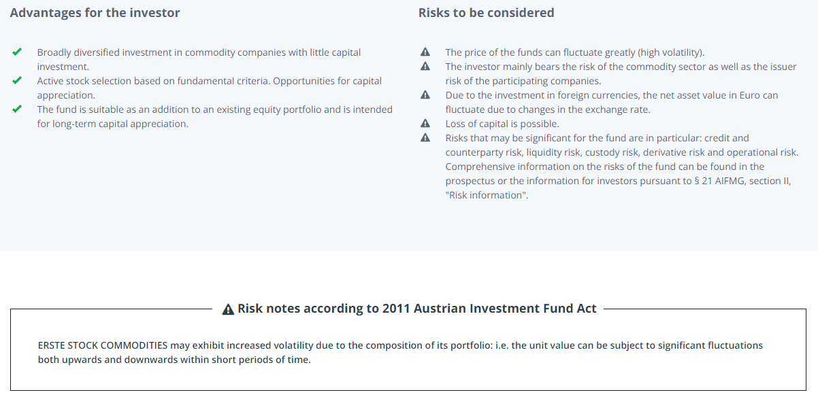The image size is (818, 399).
Task: Click the ERSTE STOCK COMMODITIES volatility paragraph
Action: coord(400,352)
